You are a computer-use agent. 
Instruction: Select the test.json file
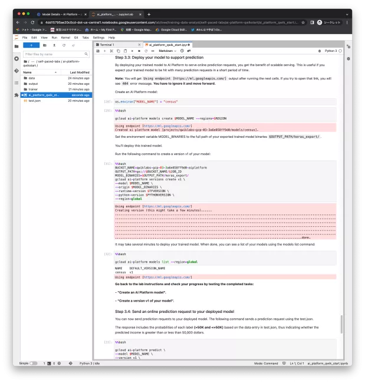(x=57, y=101)
